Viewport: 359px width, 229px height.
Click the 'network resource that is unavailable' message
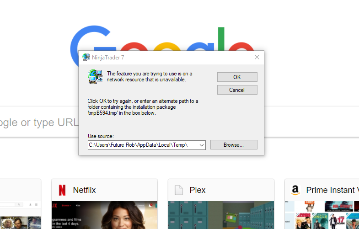149,77
